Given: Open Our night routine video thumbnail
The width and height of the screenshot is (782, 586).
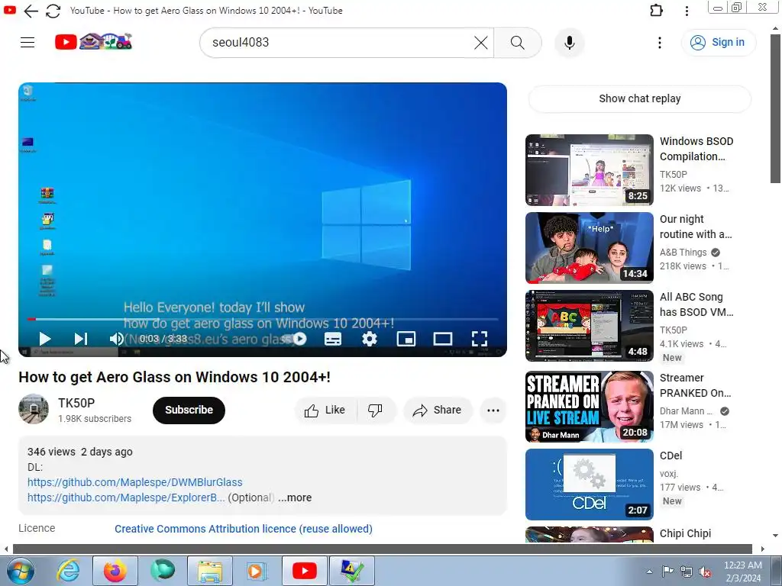Looking at the screenshot, I should pyautogui.click(x=589, y=248).
